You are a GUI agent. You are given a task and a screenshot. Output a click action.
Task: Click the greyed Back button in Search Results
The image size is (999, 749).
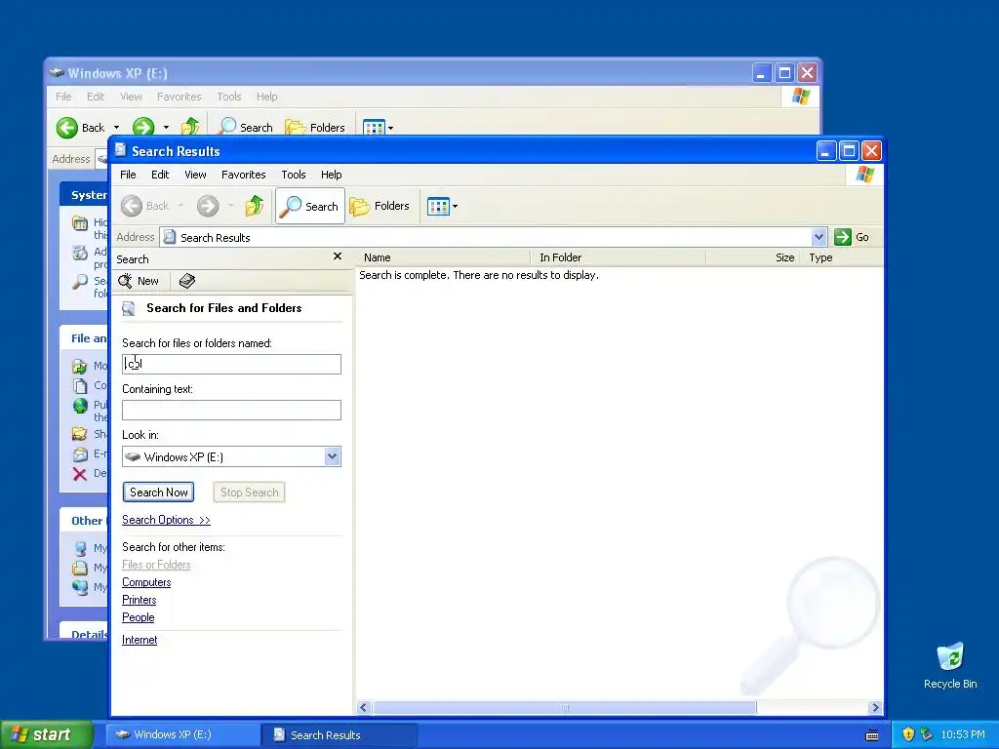click(146, 206)
